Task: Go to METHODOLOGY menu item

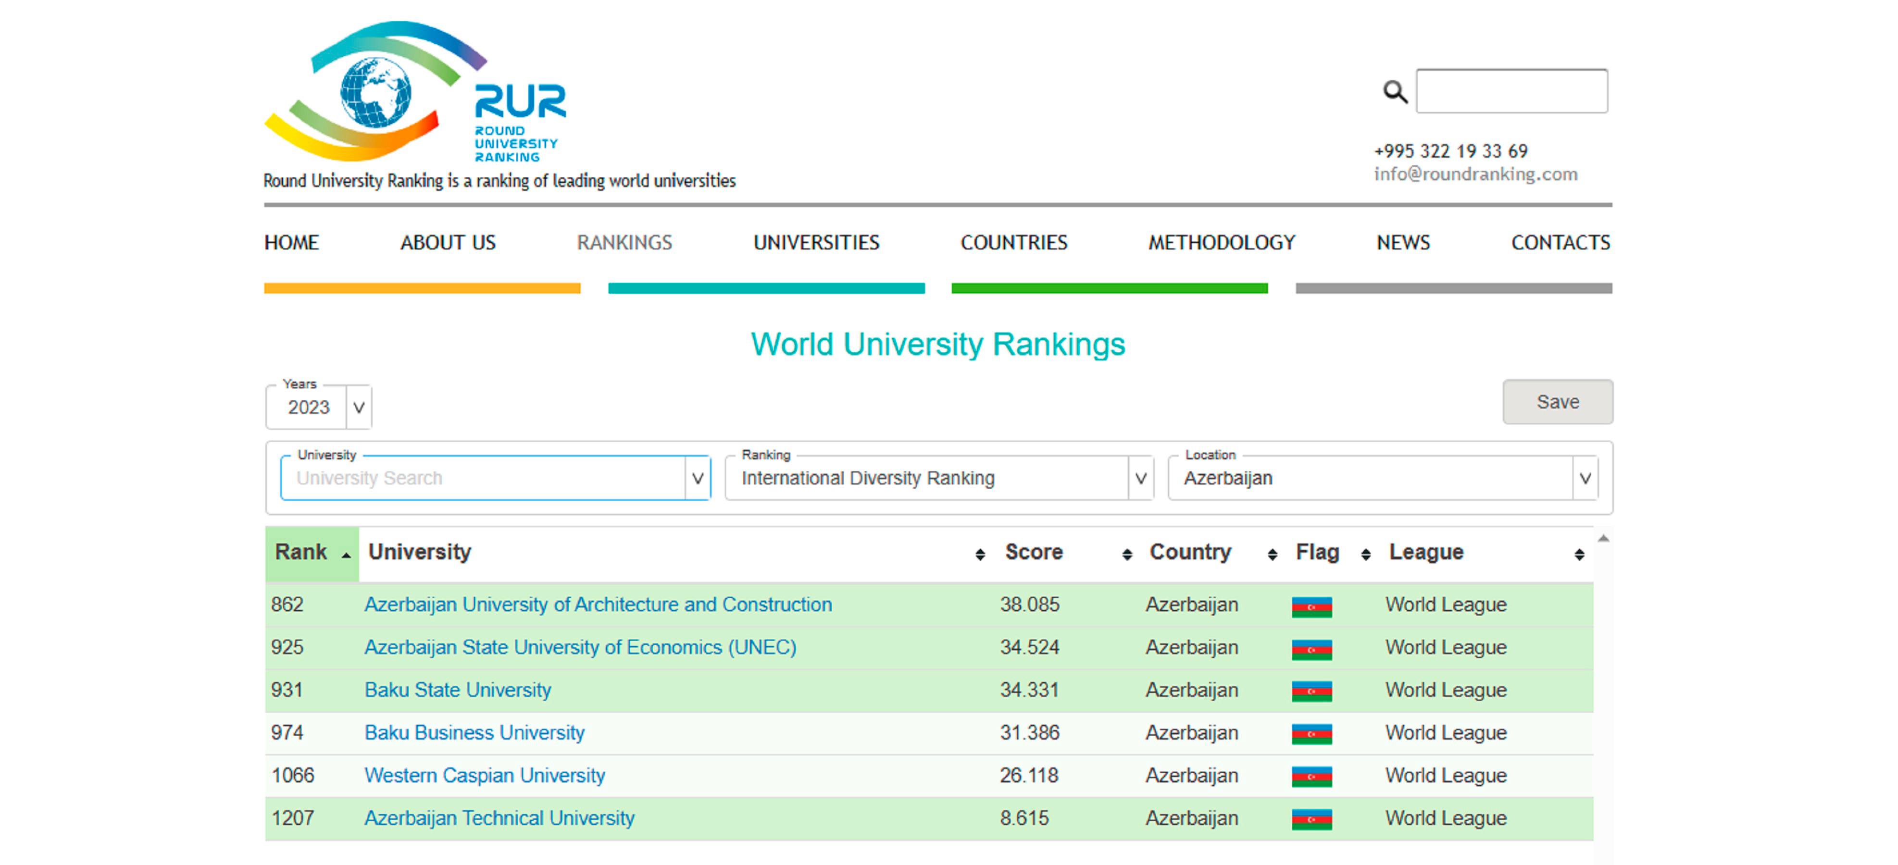Action: (x=1221, y=242)
